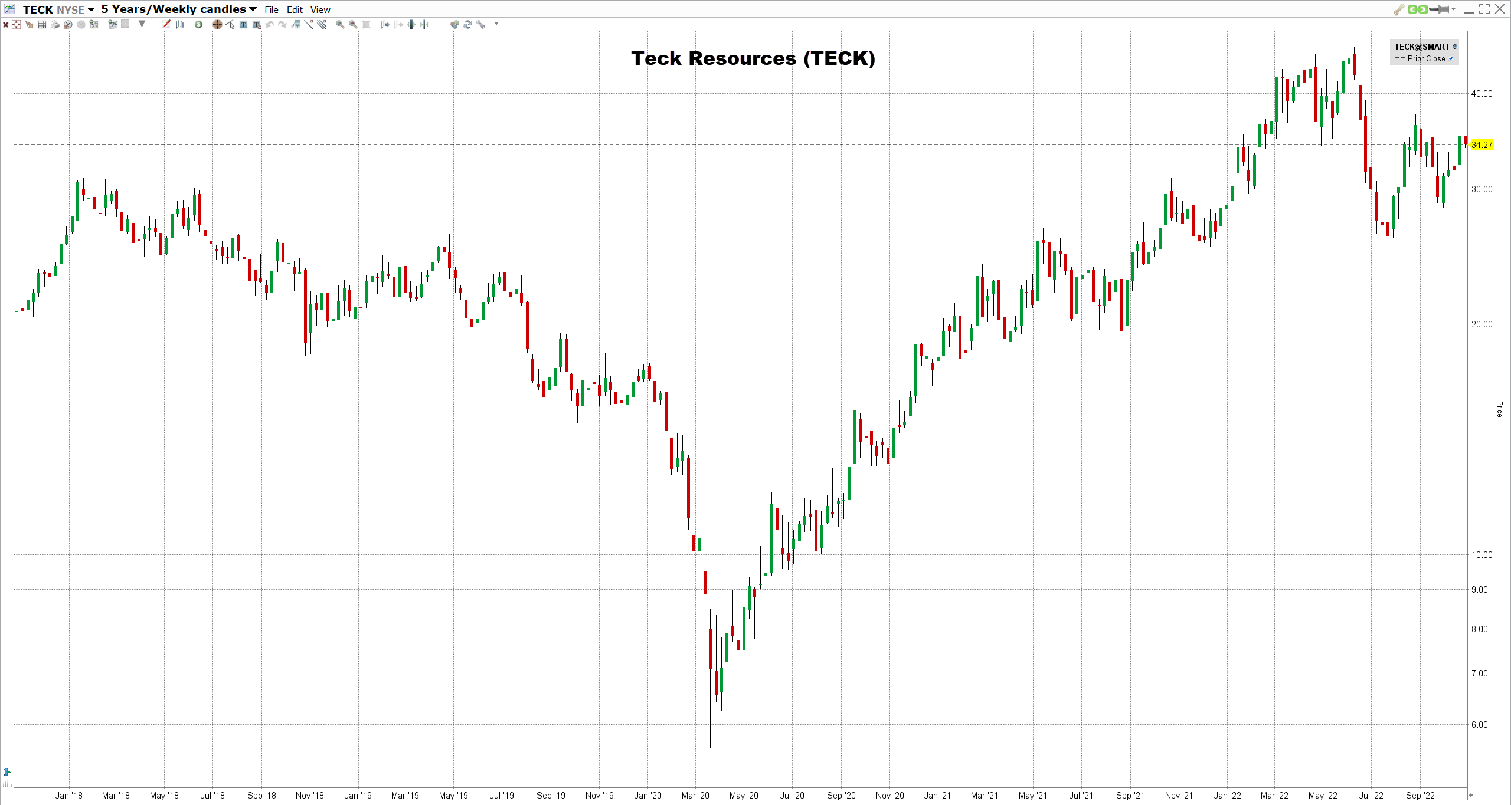Enable the crosshair cursor tool

217,24
